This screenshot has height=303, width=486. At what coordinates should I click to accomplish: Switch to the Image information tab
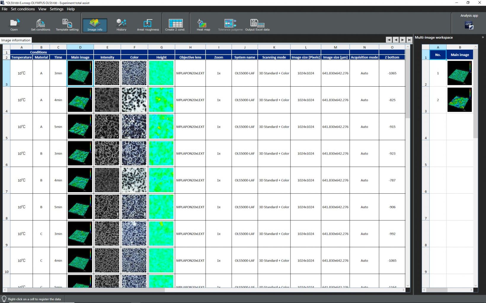pyautogui.click(x=16, y=40)
